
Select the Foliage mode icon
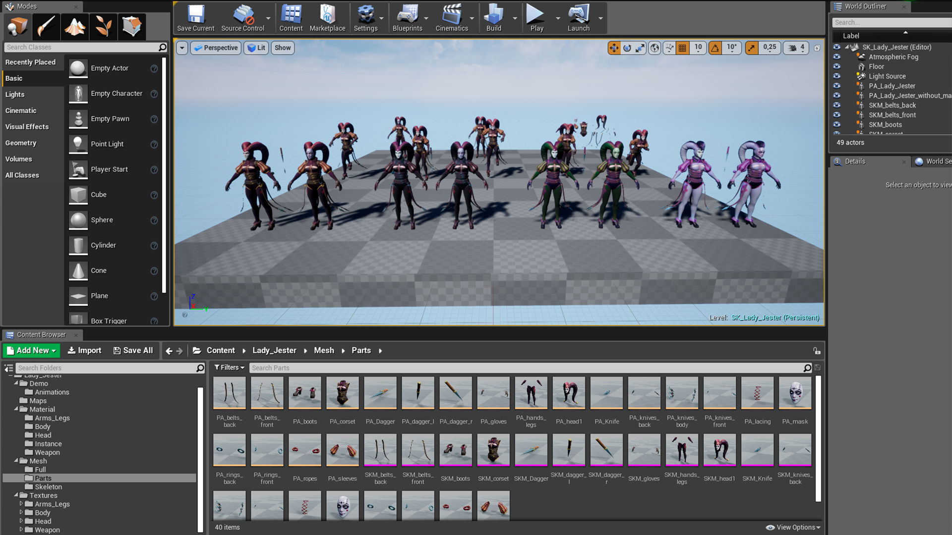tap(103, 26)
